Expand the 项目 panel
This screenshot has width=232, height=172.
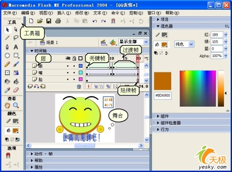(158, 19)
